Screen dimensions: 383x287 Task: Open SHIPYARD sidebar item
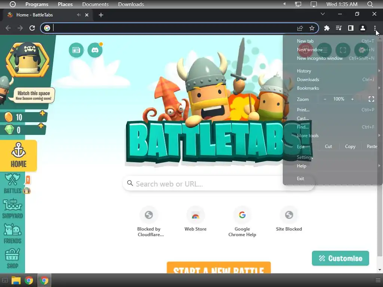[x=12, y=209]
